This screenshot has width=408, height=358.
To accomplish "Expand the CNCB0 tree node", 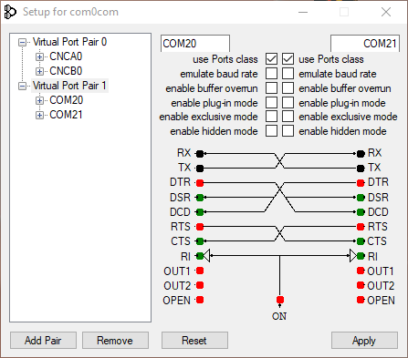I will point(39,71).
